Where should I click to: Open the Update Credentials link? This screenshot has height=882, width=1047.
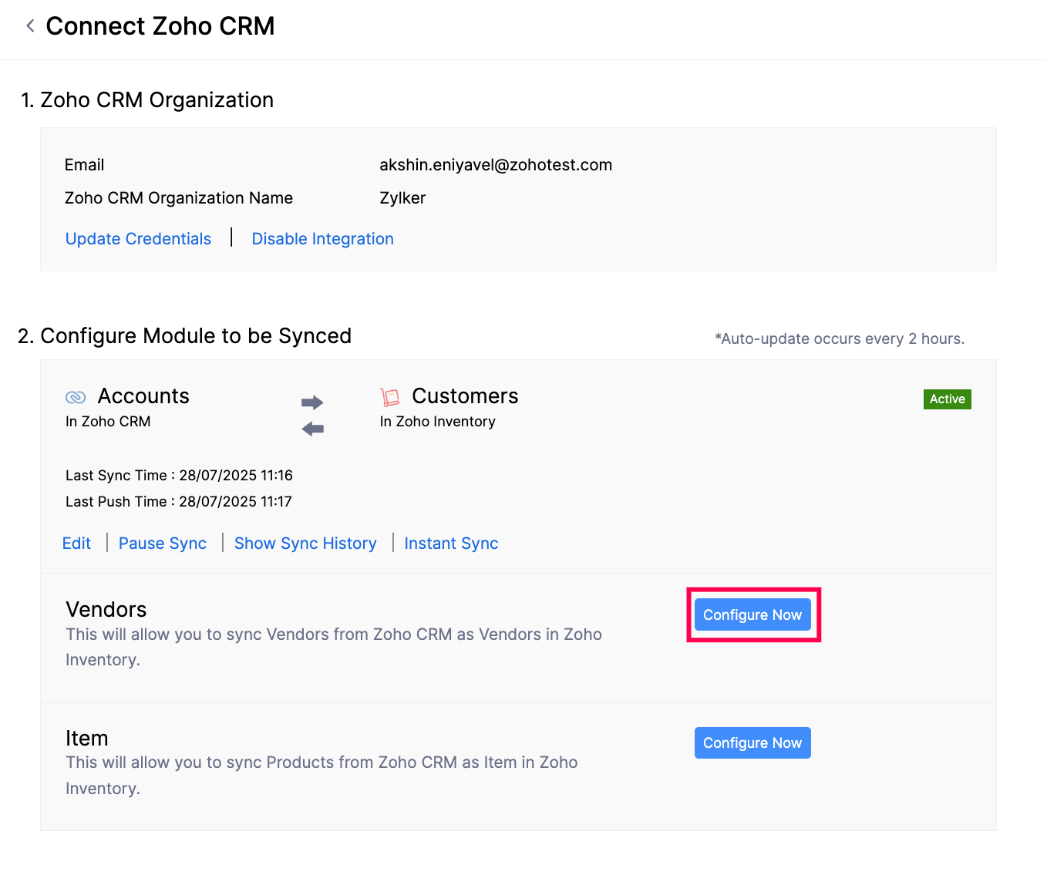(x=138, y=239)
